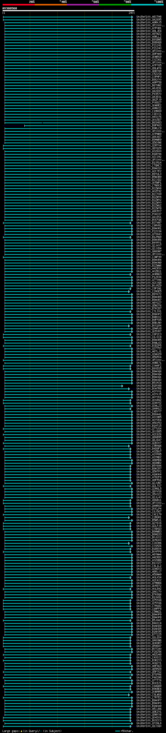Viewport: 166px width, 733px height.
Task: Select hit label UniRef100_B1WY94
Action: (149, 154)
